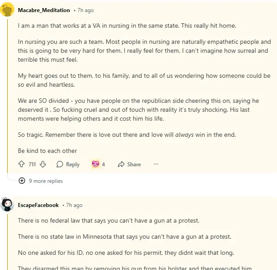Image resolution: width=277 pixels, height=270 pixels.
Task: Open the three-dot more options menu
Action: [156, 164]
